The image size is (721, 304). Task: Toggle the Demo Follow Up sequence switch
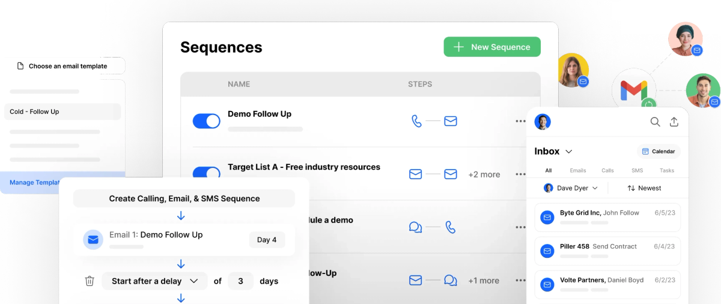207,121
